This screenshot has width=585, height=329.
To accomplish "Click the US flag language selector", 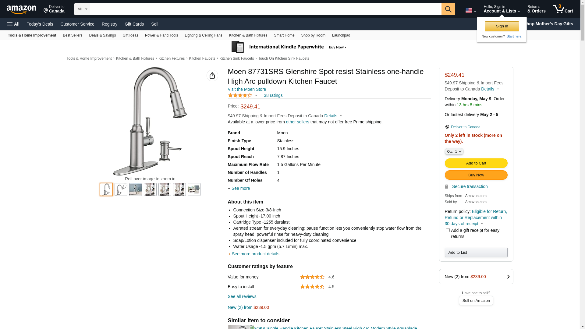I will pos(470,10).
